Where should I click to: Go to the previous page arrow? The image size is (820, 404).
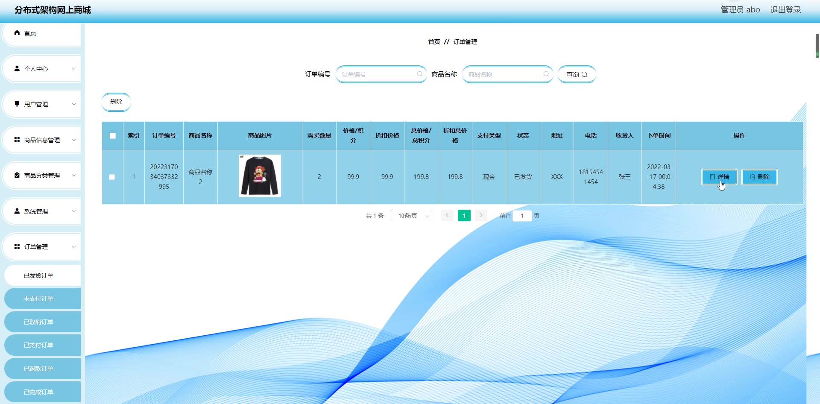coord(447,215)
